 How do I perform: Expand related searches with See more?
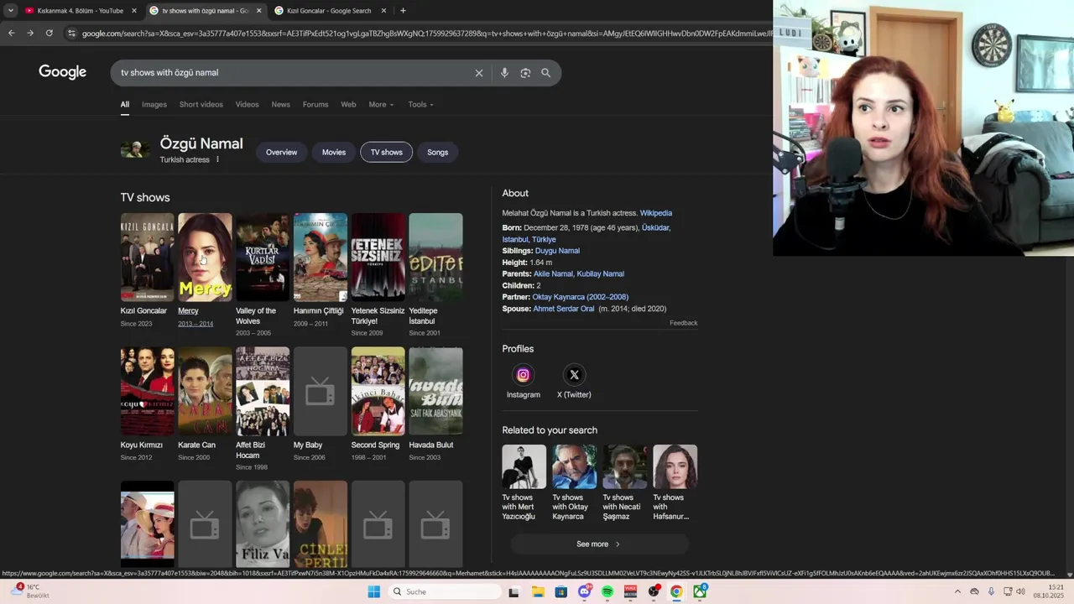599,544
